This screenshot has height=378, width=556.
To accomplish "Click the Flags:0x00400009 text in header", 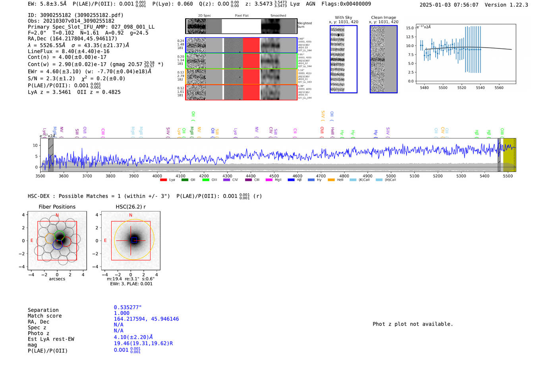I will point(346,4).
